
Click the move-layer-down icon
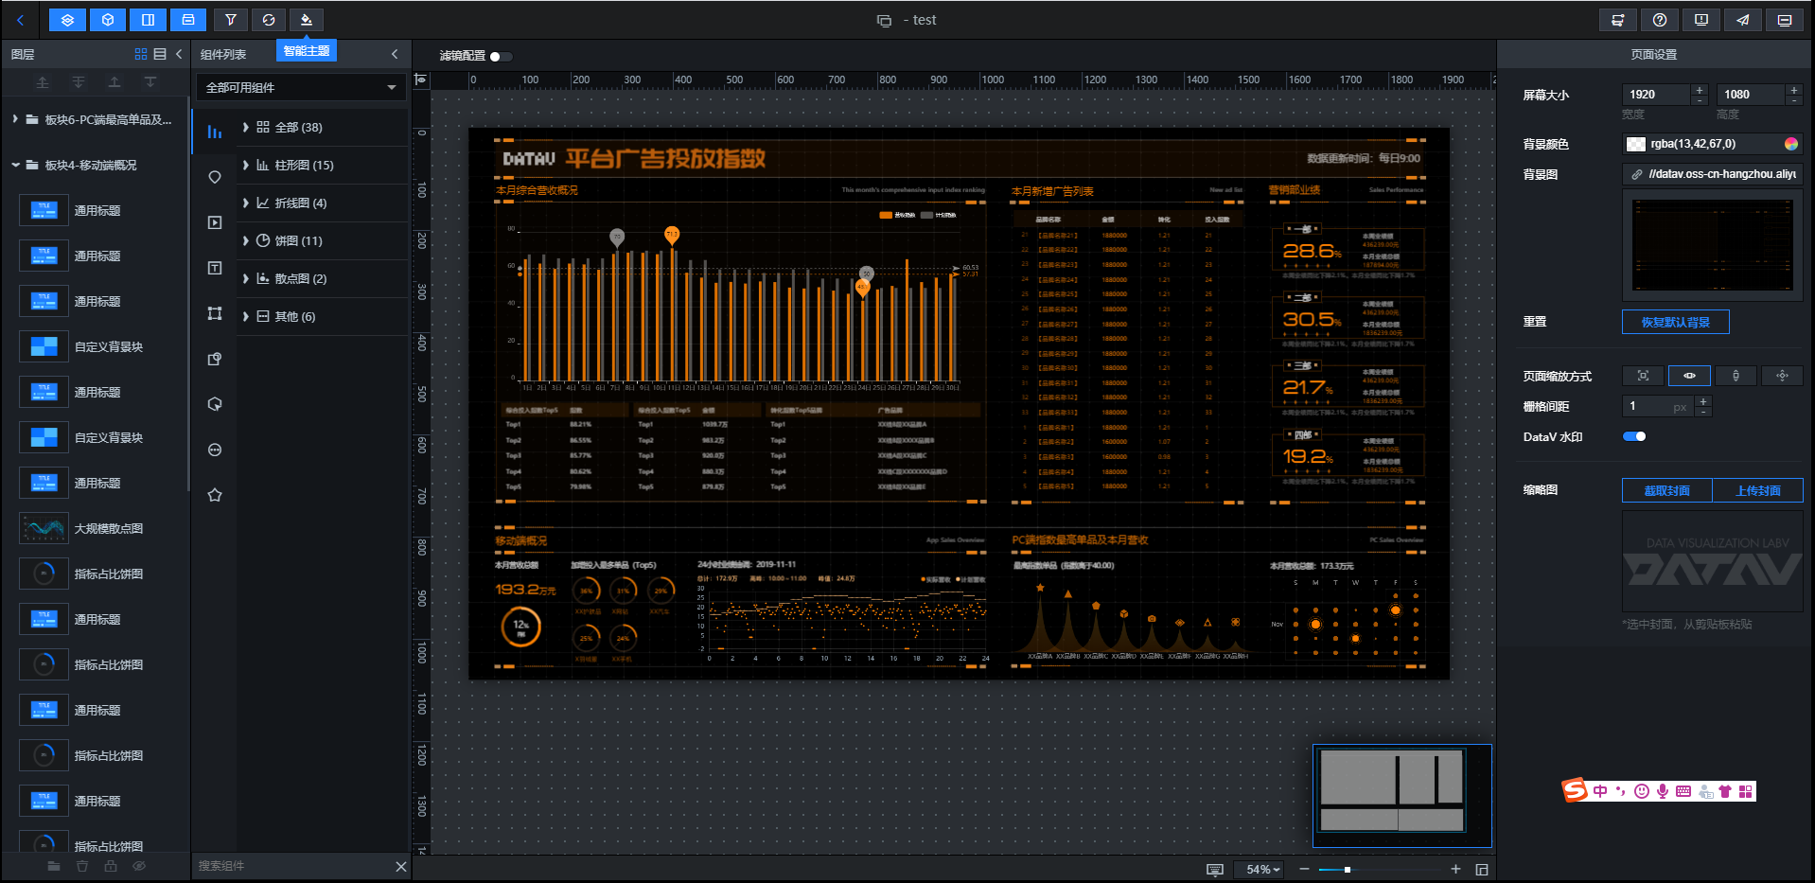(x=150, y=82)
